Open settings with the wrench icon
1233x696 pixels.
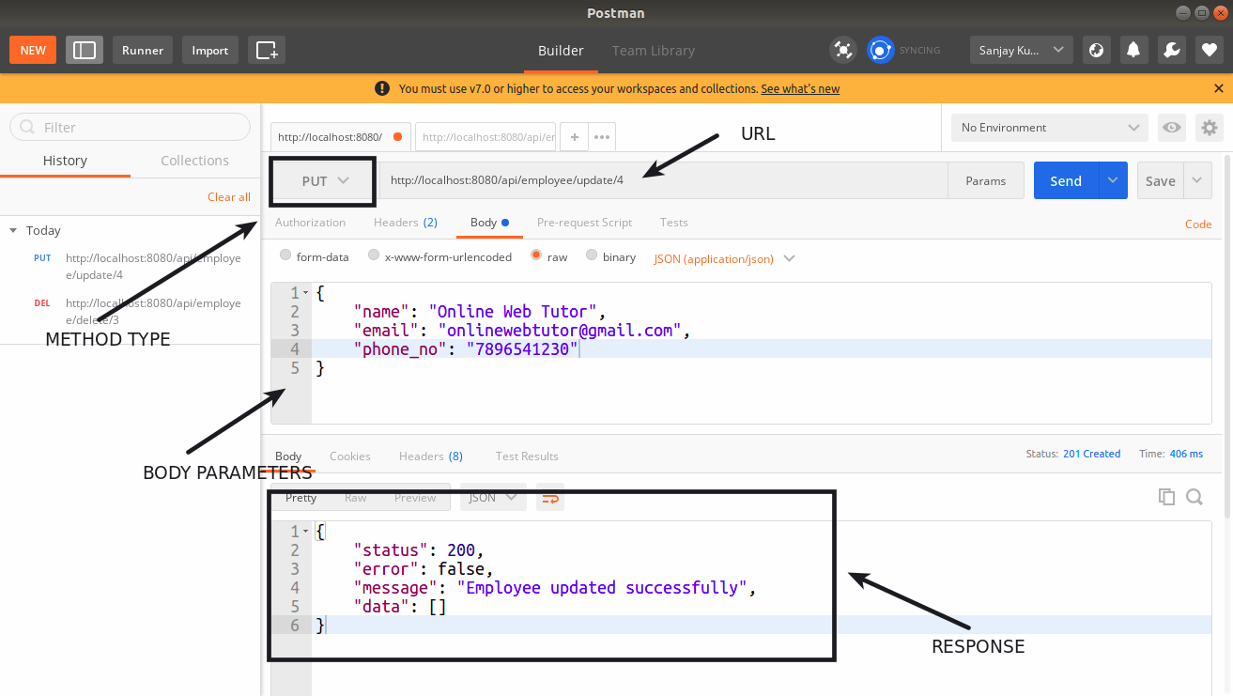click(x=1171, y=49)
